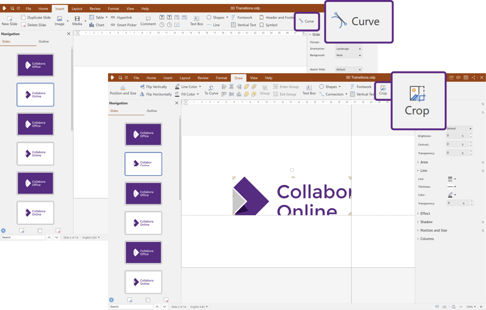Open the Help menu in the back window
The image size is (486, 310).
tap(145, 9)
